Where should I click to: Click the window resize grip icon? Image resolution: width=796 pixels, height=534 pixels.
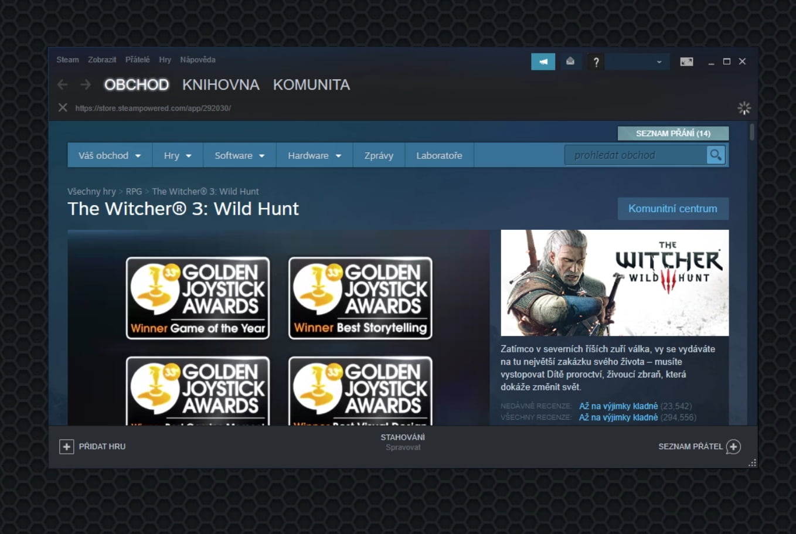coord(752,463)
